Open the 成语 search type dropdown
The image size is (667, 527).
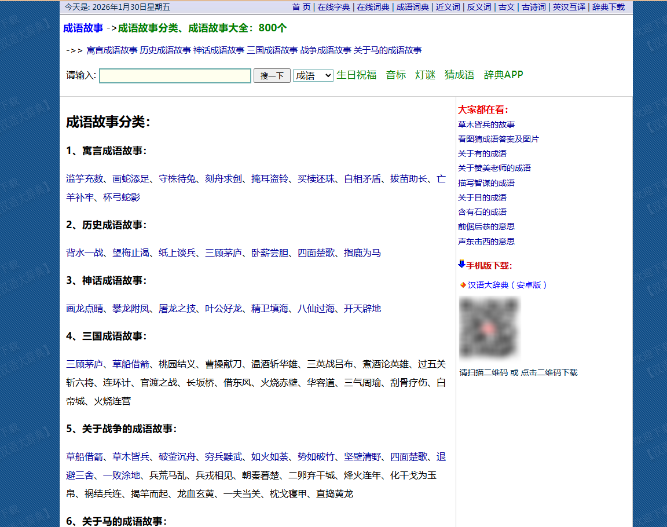(313, 76)
